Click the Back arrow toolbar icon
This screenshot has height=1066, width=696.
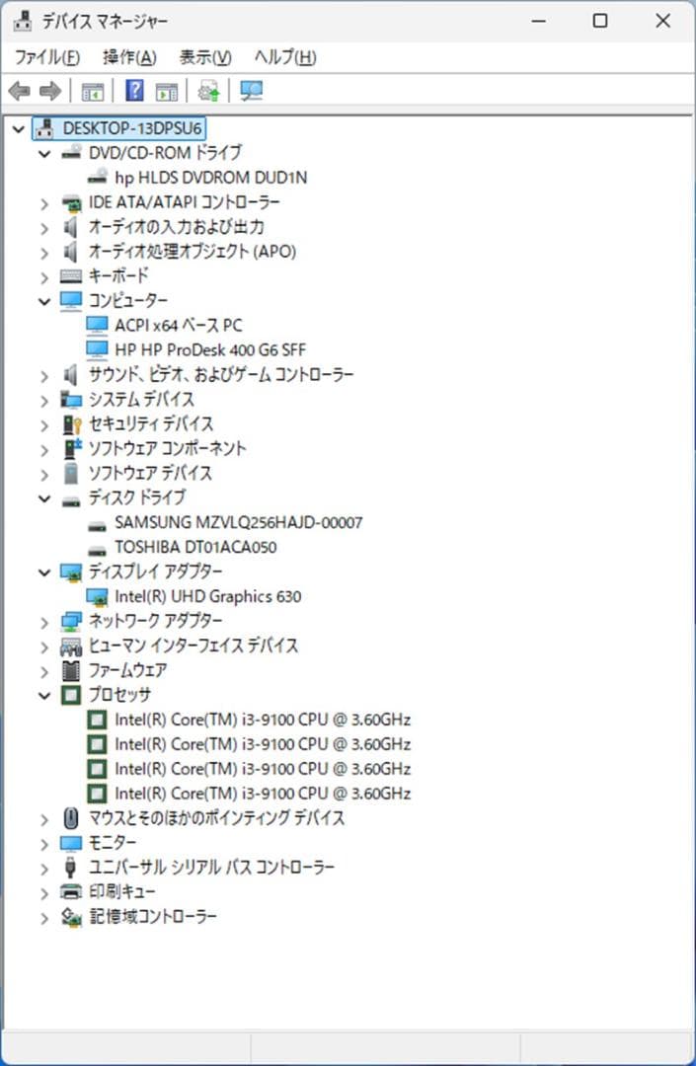(20, 91)
